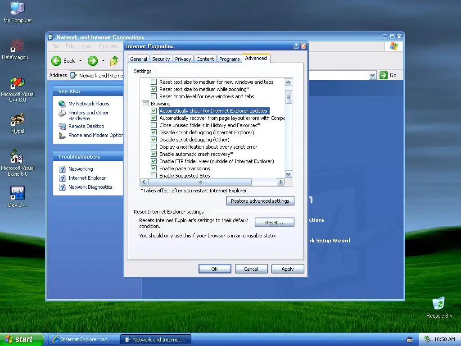The height and width of the screenshot is (346, 461).
Task: Switch to the Programs tab
Action: 229,59
